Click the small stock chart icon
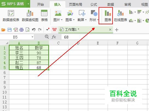This screenshot has height=111, width=149. point(139,20)
